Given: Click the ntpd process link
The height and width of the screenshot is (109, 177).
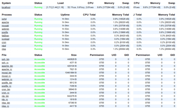Looking at the screenshot, I should tap(4, 46).
